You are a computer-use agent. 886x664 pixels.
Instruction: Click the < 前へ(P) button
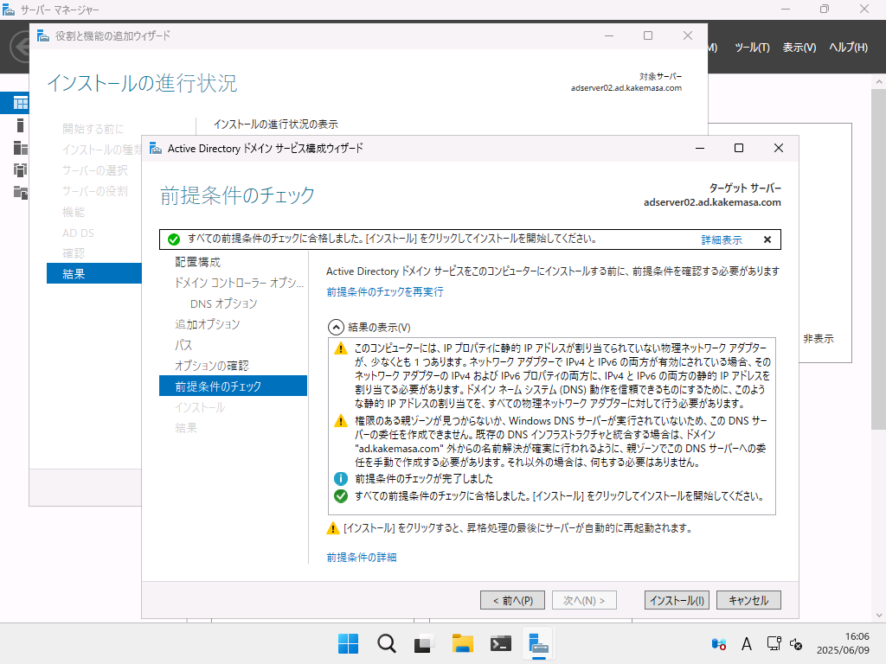tap(512, 600)
